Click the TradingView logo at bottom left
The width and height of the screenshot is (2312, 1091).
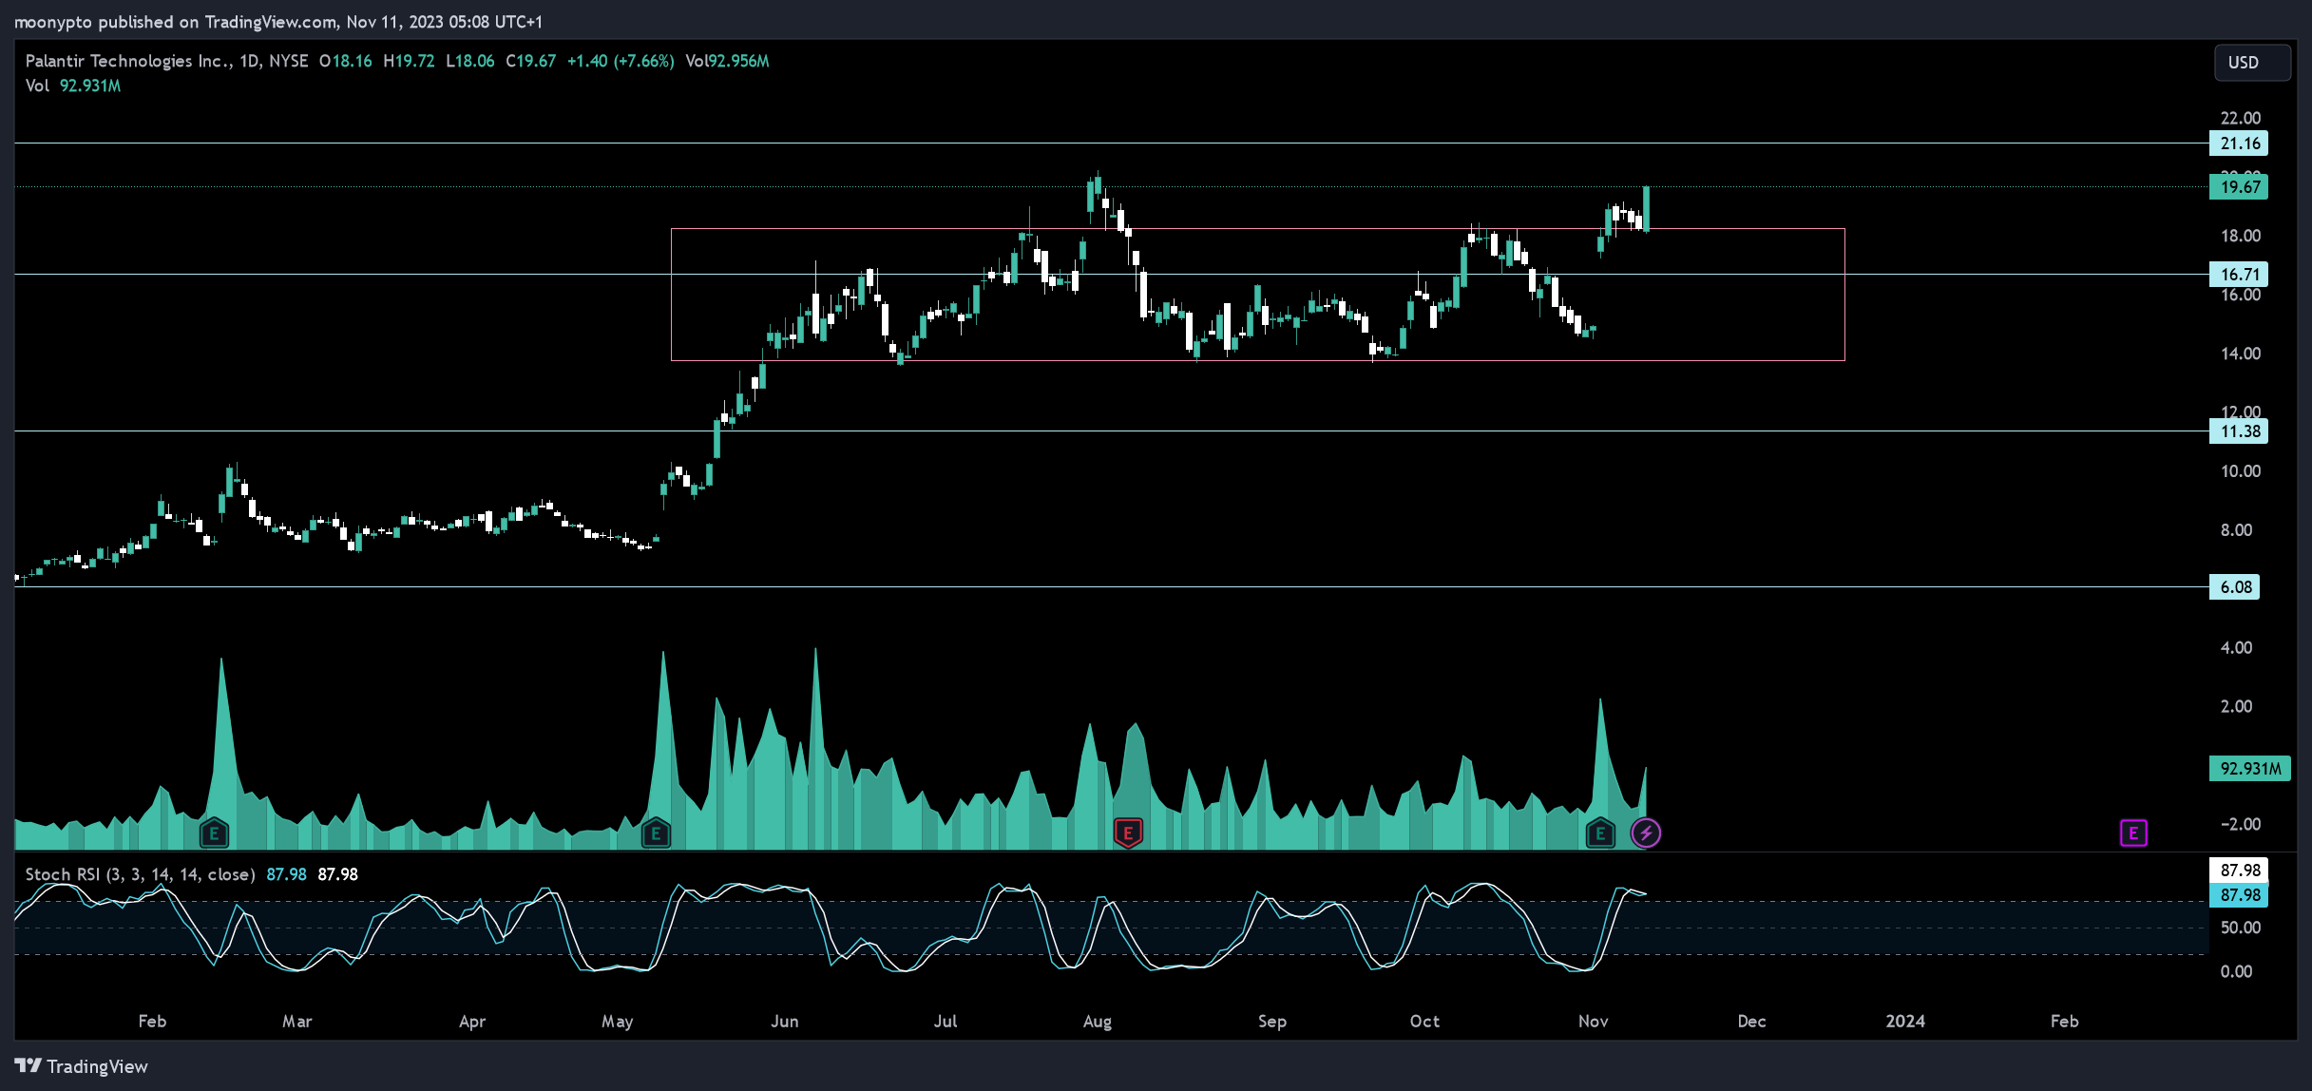point(82,1066)
